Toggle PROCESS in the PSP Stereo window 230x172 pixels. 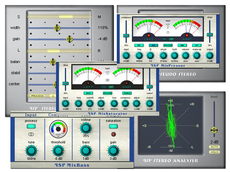(x=37, y=96)
